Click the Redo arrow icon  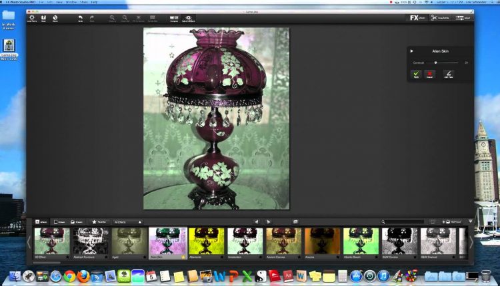coord(92,19)
